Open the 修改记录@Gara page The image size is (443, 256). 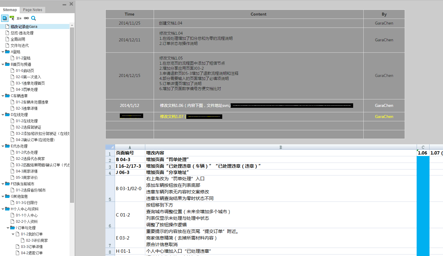24,27
